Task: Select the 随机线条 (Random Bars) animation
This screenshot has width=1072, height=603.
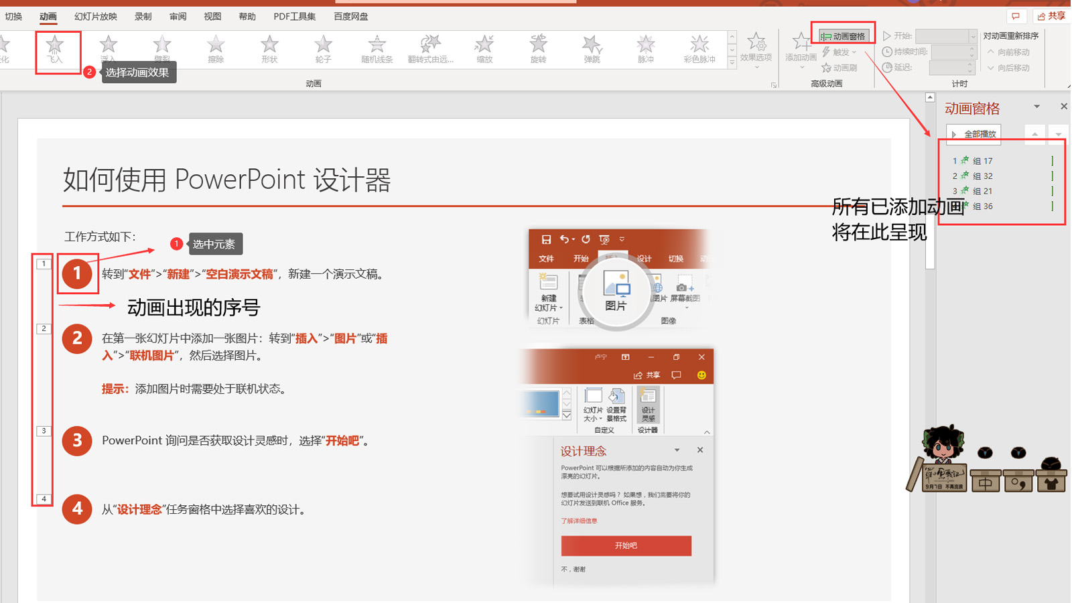Action: click(377, 48)
